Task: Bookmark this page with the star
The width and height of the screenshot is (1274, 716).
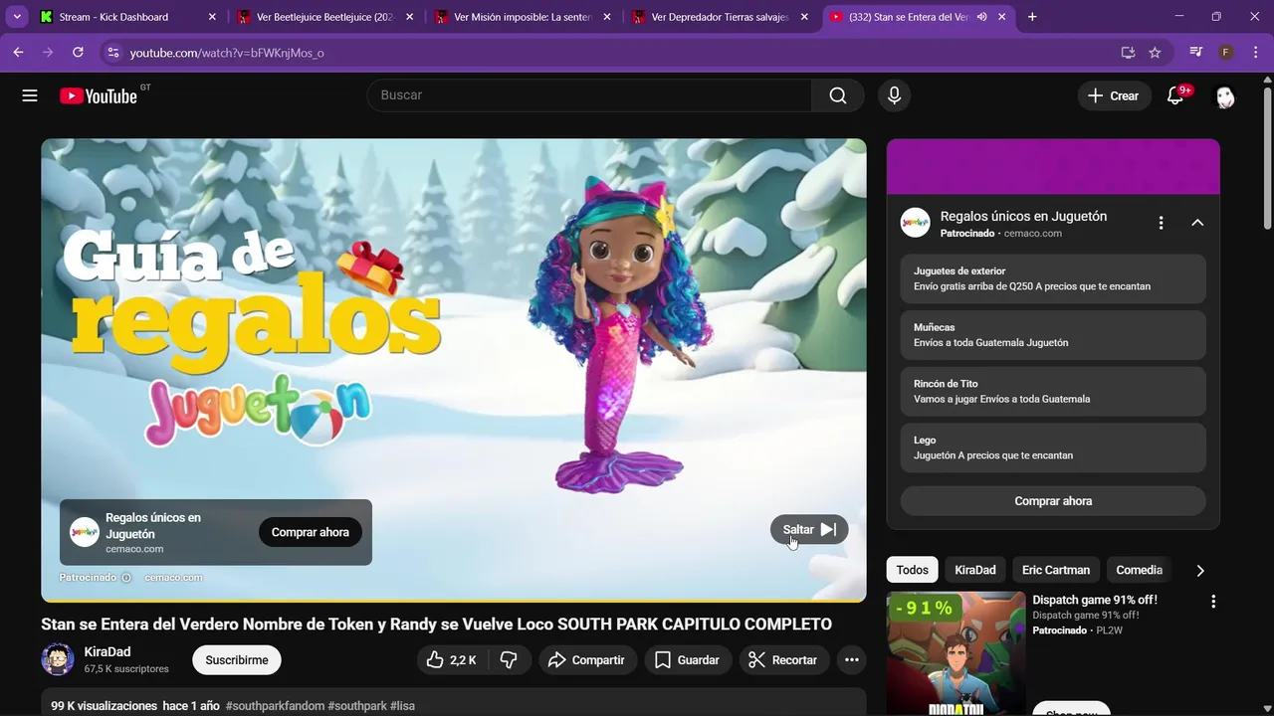Action: pyautogui.click(x=1155, y=52)
